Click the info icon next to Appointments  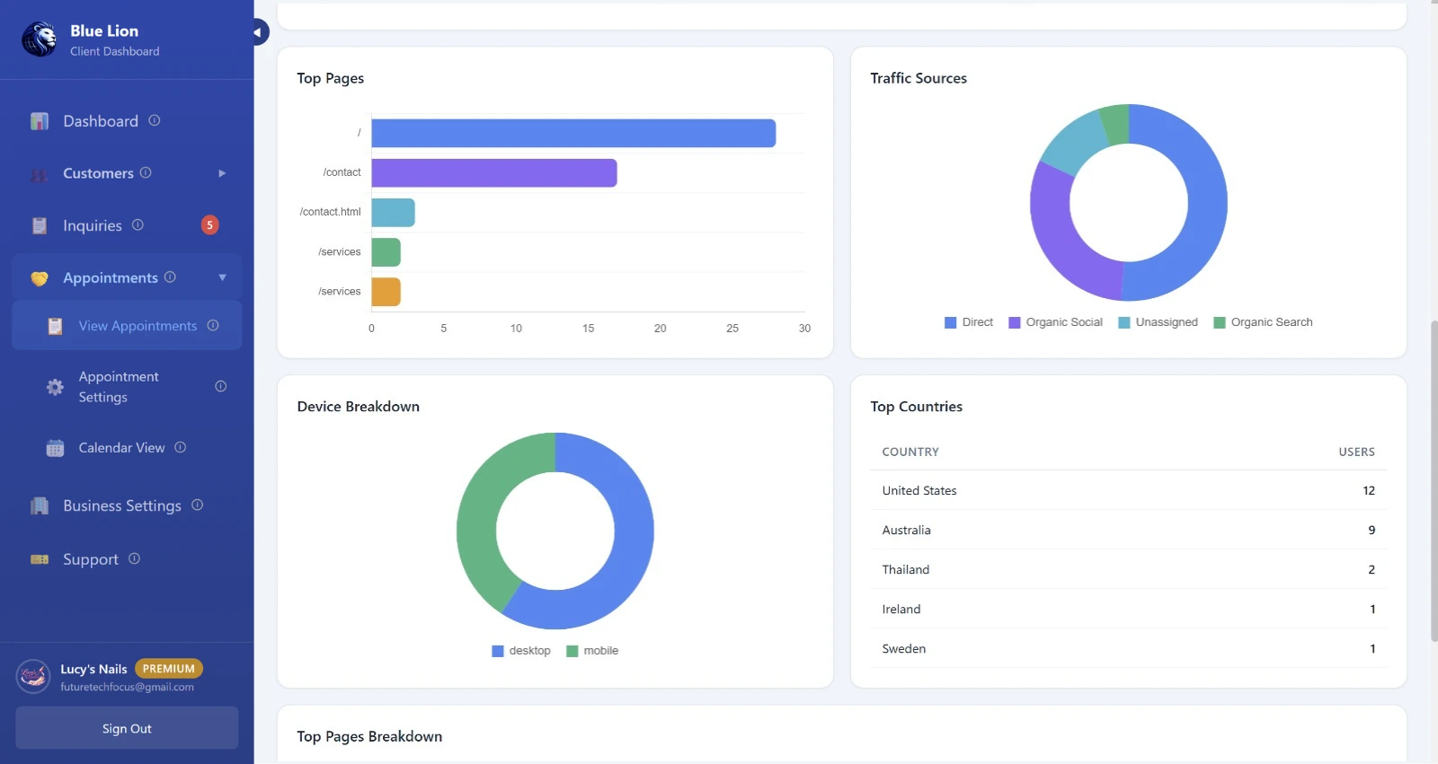[x=170, y=277]
